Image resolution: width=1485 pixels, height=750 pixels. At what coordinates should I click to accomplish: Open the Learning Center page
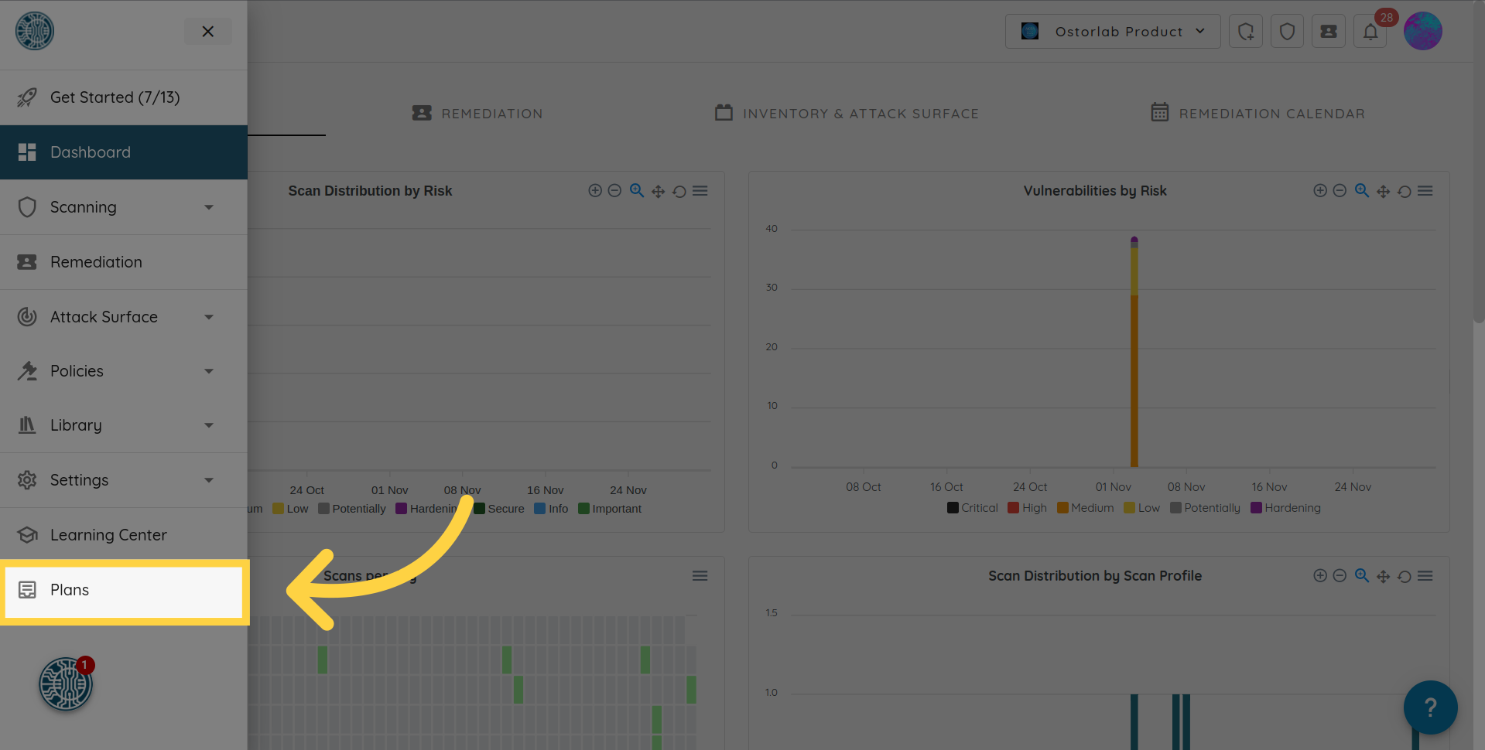(x=108, y=535)
